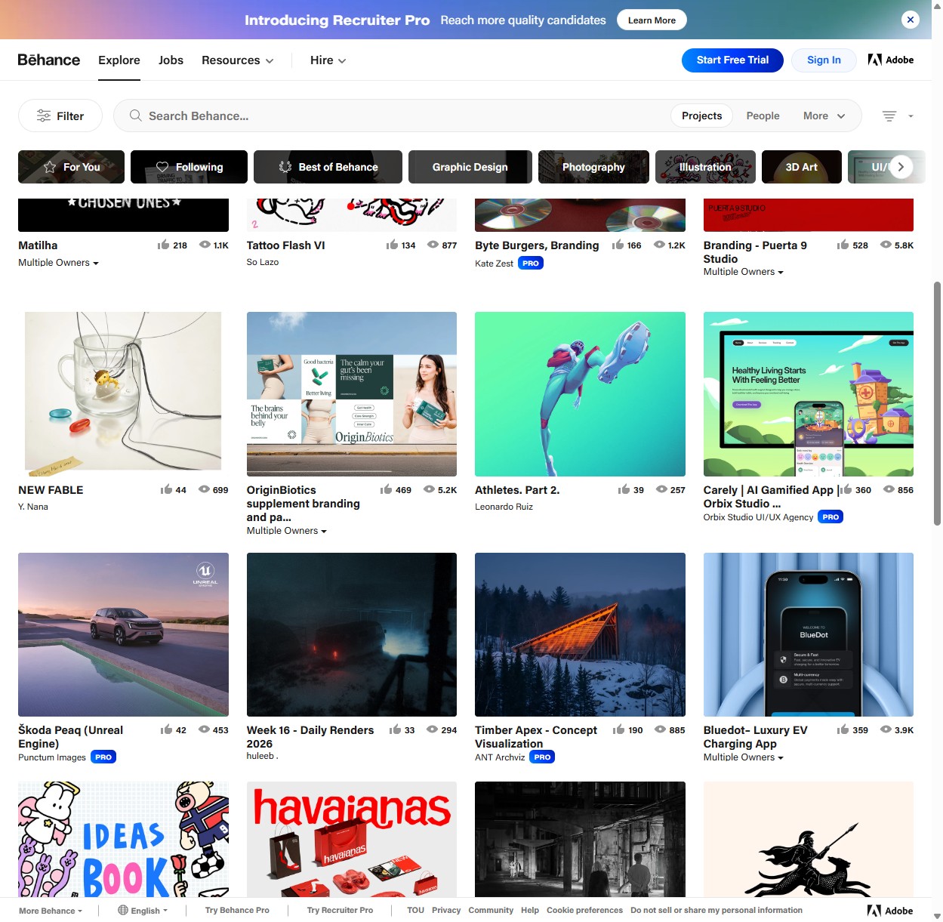Select the People search tab
943x922 pixels.
pos(763,116)
